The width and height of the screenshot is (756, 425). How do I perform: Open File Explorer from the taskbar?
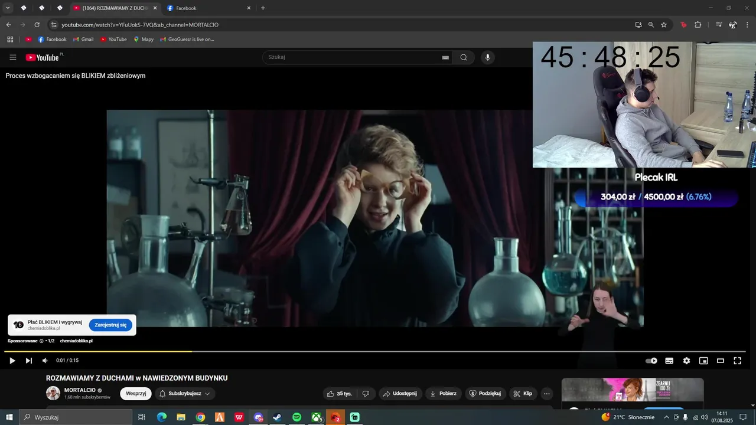181,417
